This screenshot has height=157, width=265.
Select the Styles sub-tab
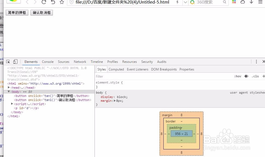click(102, 69)
